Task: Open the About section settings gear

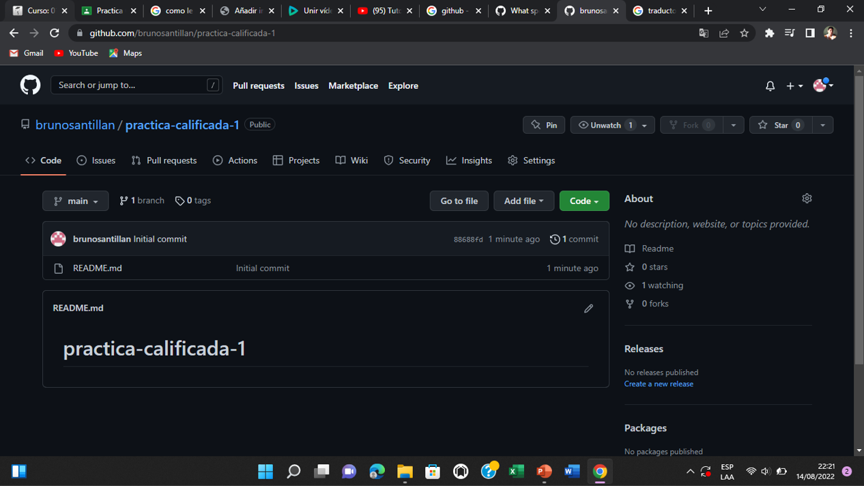Action: click(807, 198)
